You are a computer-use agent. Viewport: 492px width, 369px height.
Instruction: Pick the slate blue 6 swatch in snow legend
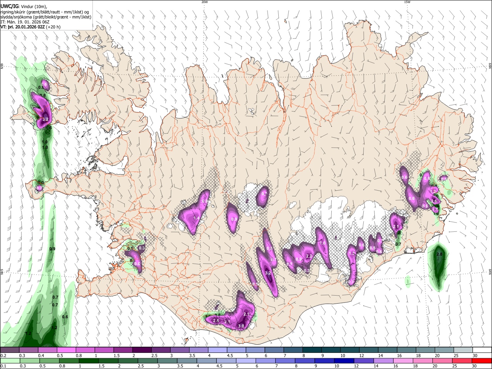(274, 350)
